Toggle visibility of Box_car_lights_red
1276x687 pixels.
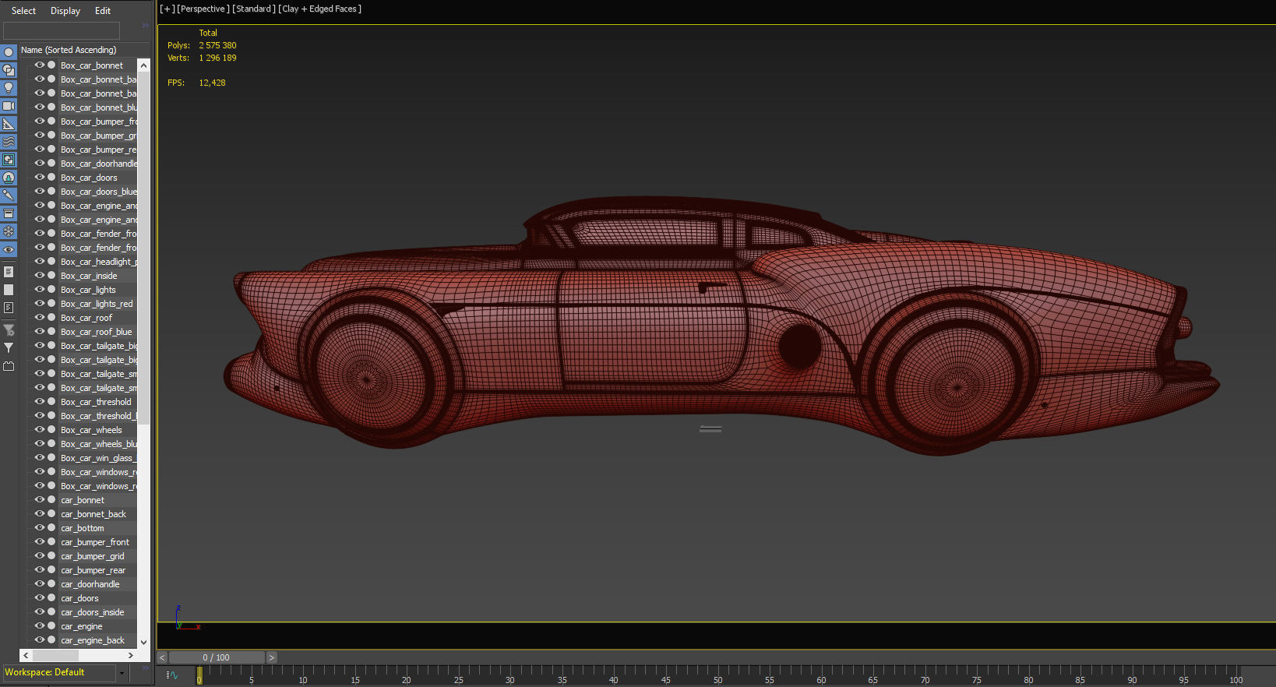[x=39, y=304]
